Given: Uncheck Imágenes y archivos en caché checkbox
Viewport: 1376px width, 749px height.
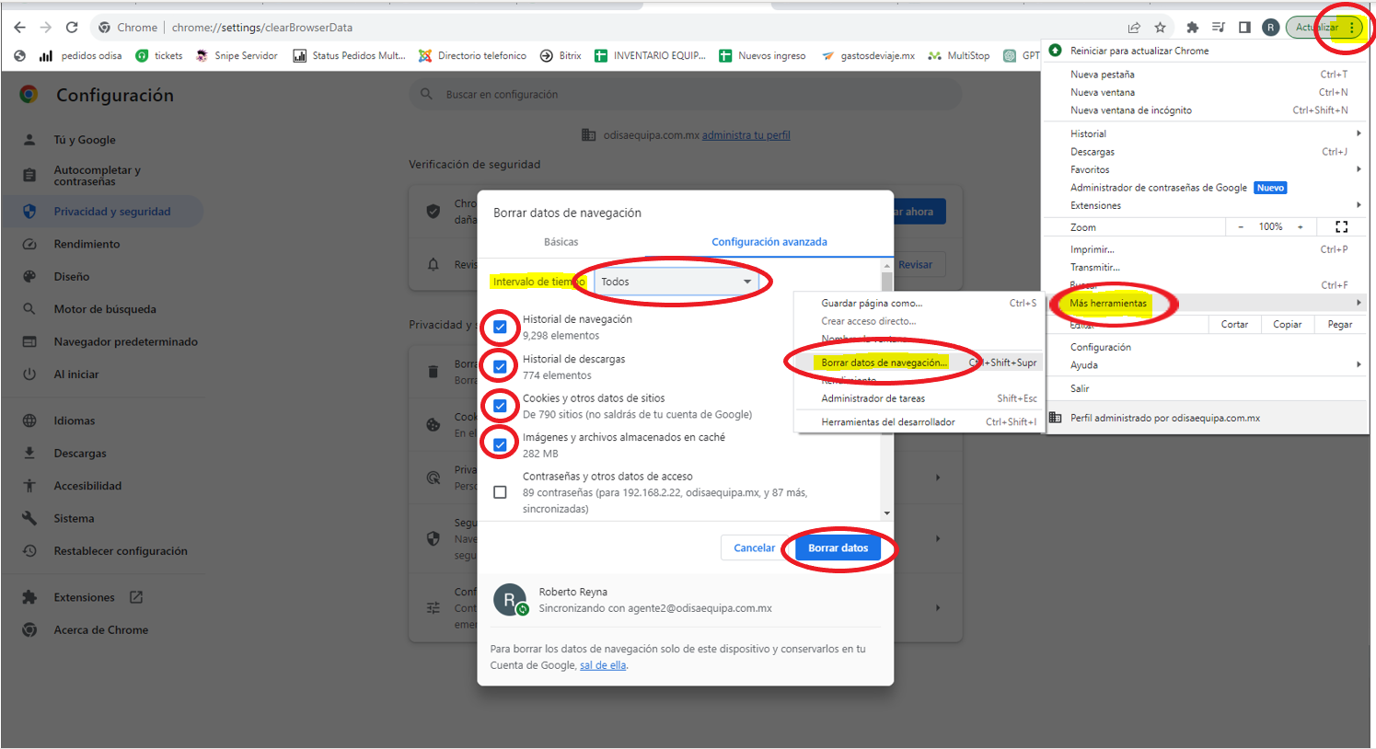Looking at the screenshot, I should [500, 444].
